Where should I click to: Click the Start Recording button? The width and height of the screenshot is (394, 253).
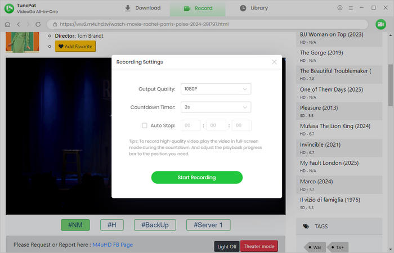point(197,178)
